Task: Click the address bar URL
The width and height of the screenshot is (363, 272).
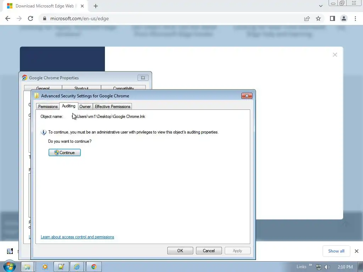Action: tap(79, 18)
